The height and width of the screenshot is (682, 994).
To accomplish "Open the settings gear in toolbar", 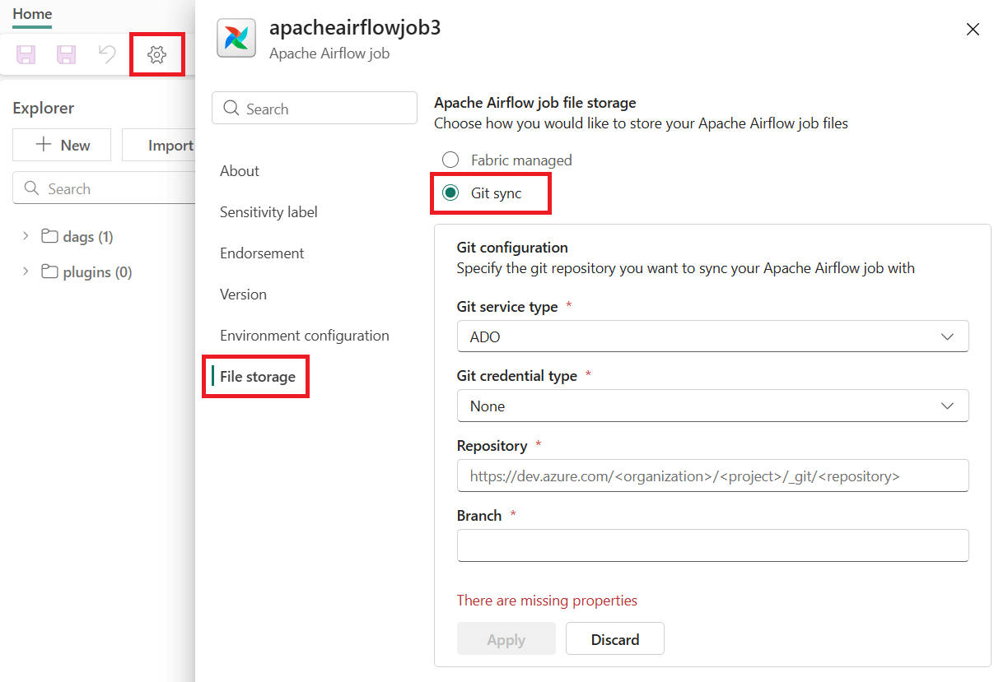I will pos(156,55).
